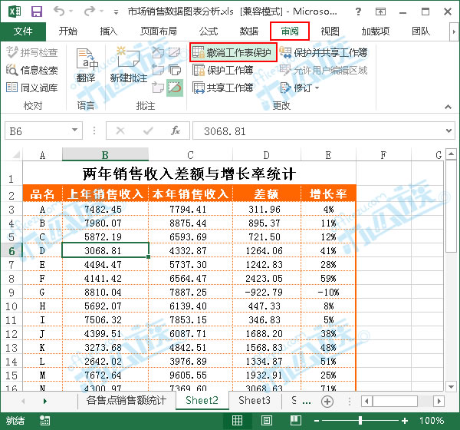Open the Customize Quick Access Toolbar dropdown

point(117,12)
